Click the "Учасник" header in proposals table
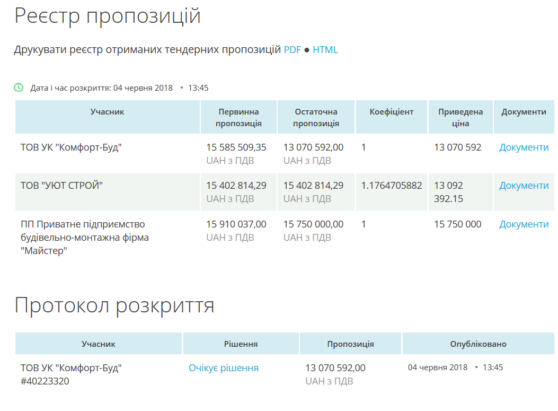 click(x=107, y=112)
